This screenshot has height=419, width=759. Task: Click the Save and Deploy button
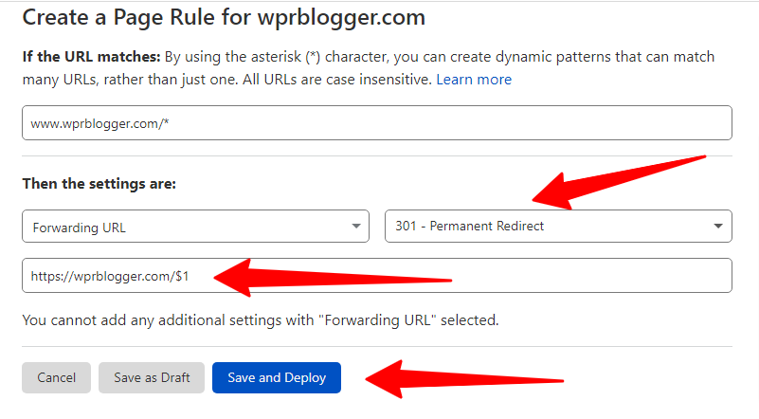[277, 377]
